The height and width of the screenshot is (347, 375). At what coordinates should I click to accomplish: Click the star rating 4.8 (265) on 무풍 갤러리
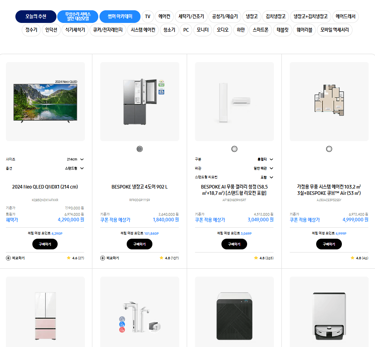pyautogui.click(x=264, y=258)
